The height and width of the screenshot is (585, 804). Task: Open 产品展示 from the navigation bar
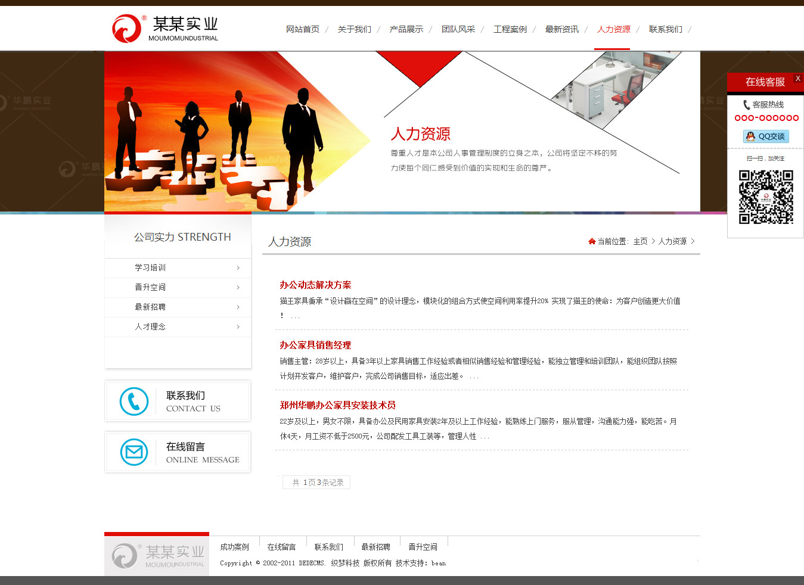[x=406, y=29]
